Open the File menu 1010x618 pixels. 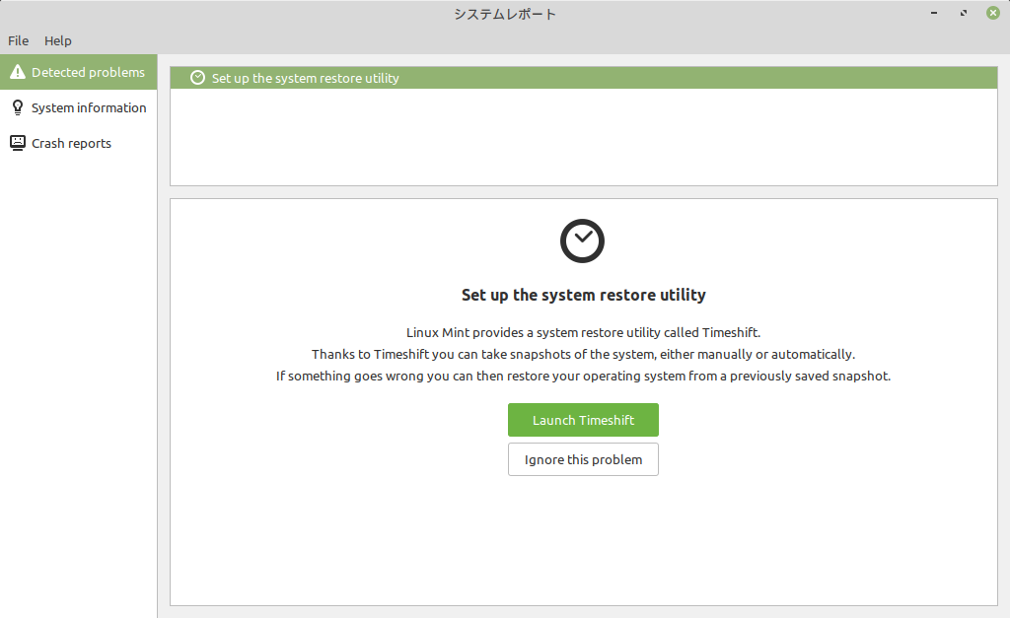point(18,40)
